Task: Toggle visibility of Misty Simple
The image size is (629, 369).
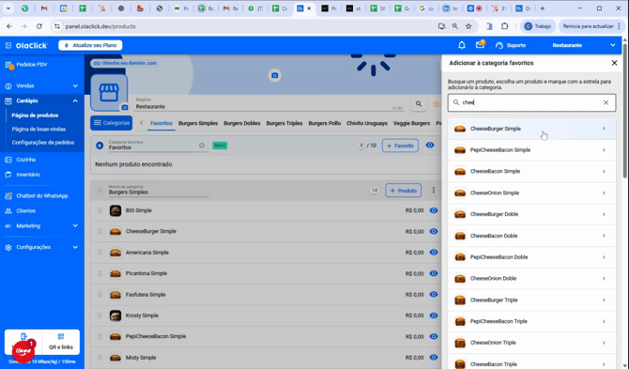Action: 434,358
